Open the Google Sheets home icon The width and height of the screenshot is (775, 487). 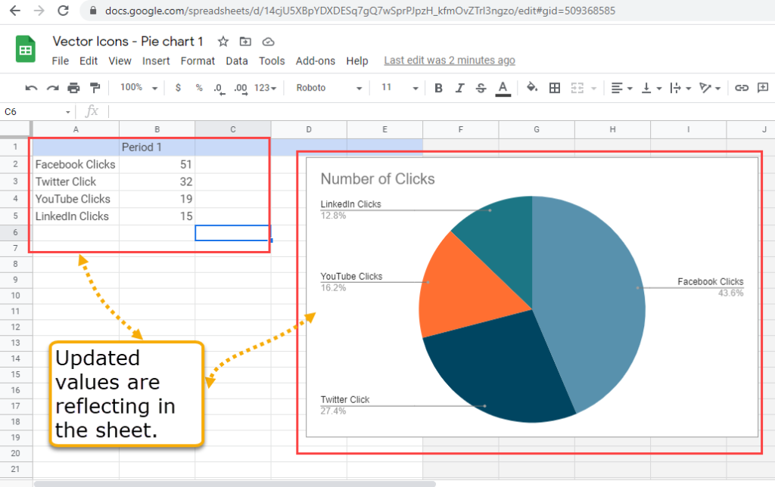point(25,49)
